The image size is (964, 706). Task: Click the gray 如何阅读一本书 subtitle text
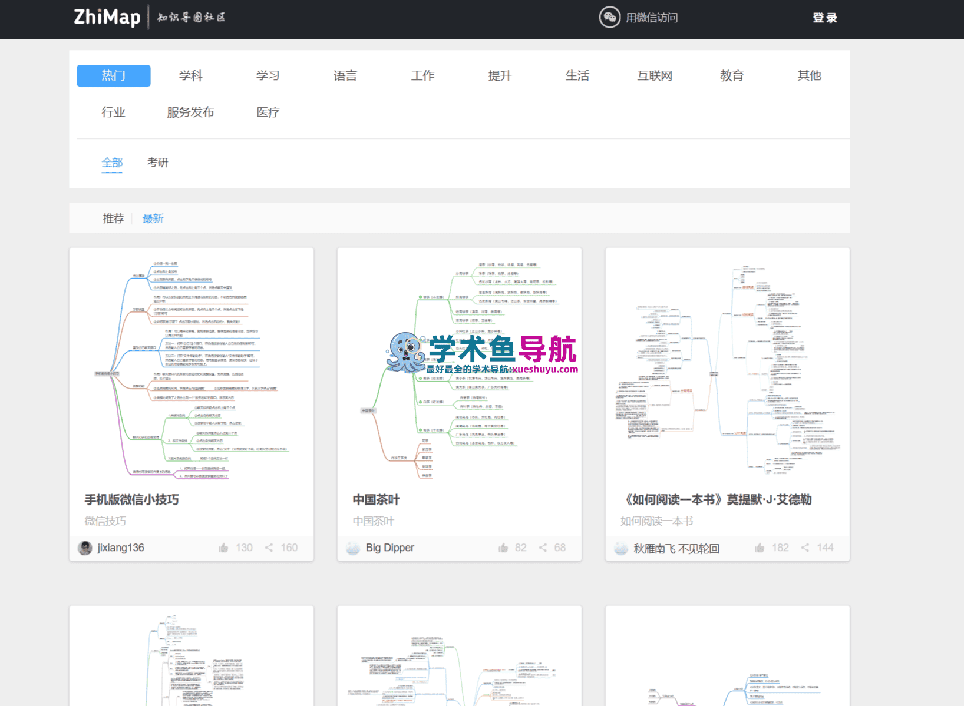point(657,521)
